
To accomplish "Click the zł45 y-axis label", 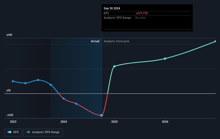I will (9, 35).
